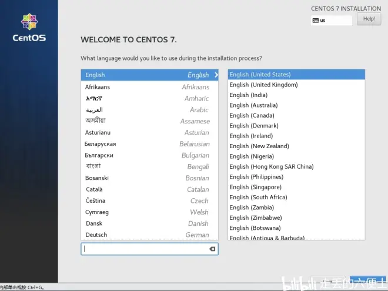
Task: Pick Cymraeg (Welsh) from the list
Action: [149, 212]
